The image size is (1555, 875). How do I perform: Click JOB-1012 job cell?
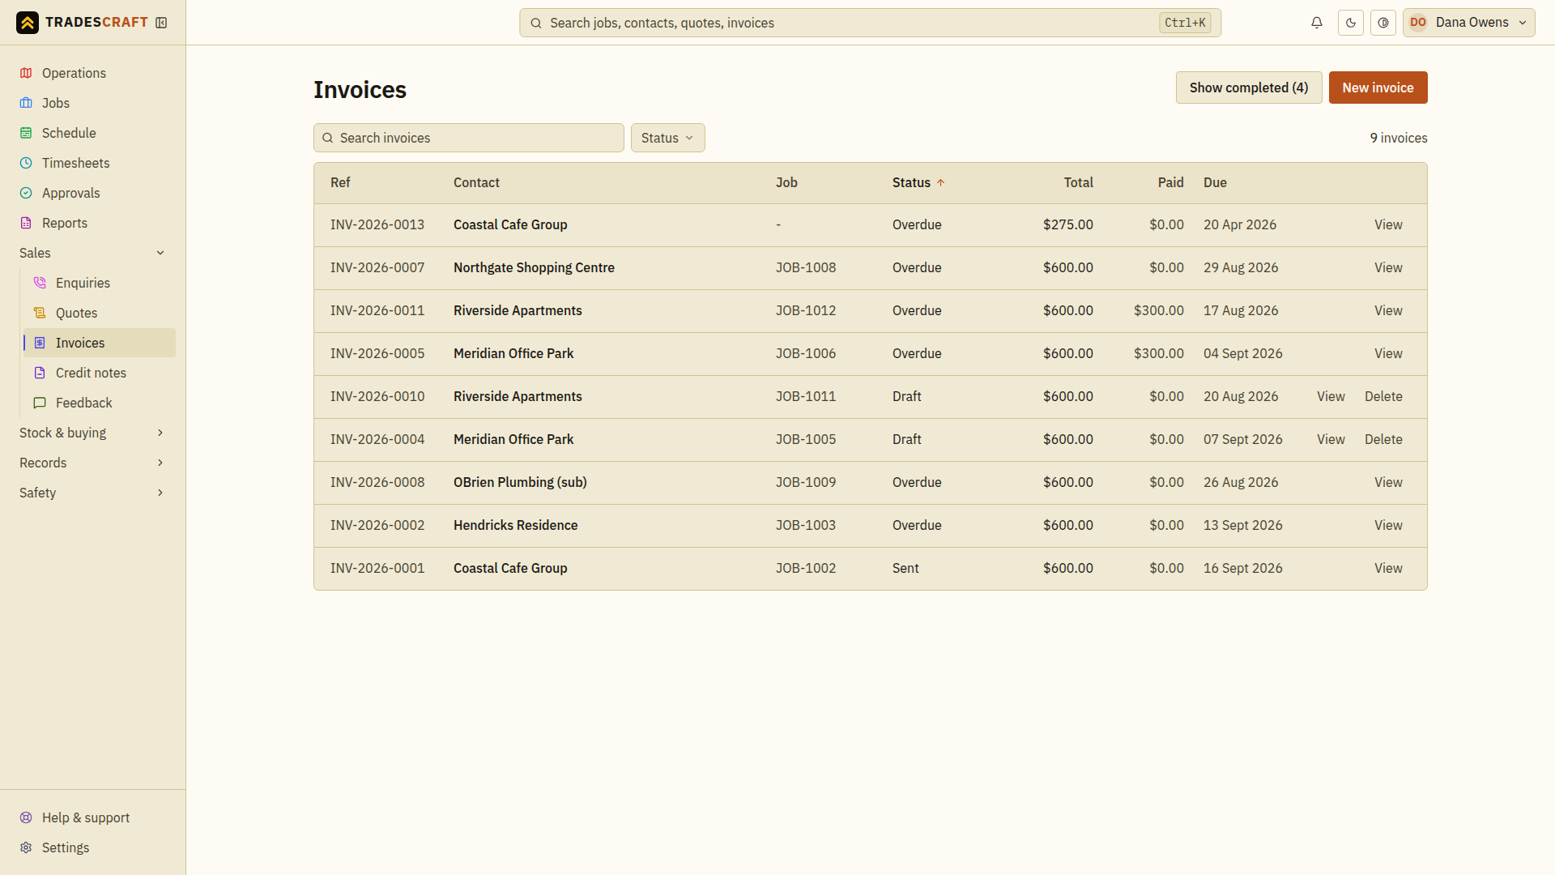pos(806,310)
